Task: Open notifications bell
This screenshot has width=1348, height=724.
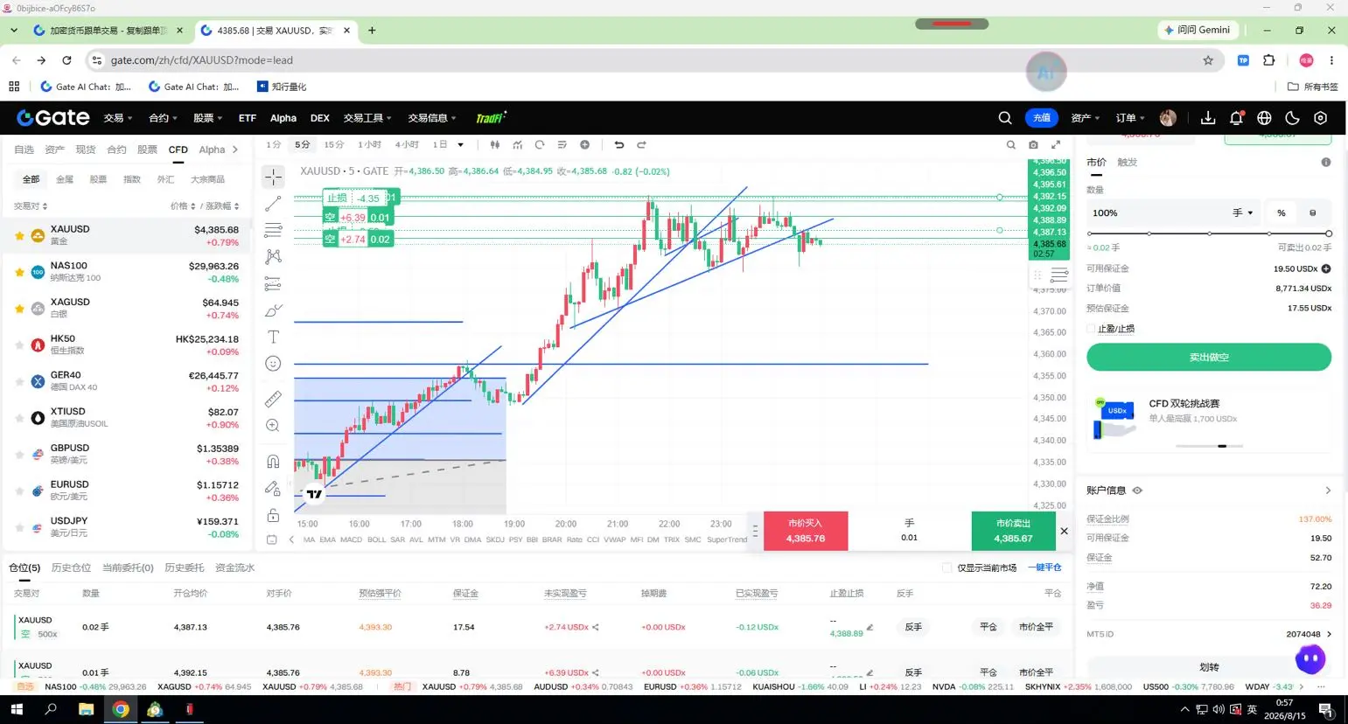Action: tap(1236, 118)
